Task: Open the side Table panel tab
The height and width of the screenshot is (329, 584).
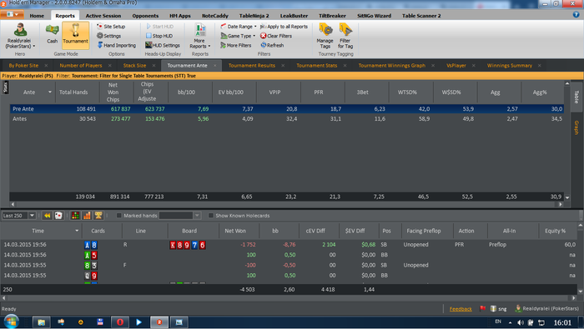Action: (x=576, y=97)
